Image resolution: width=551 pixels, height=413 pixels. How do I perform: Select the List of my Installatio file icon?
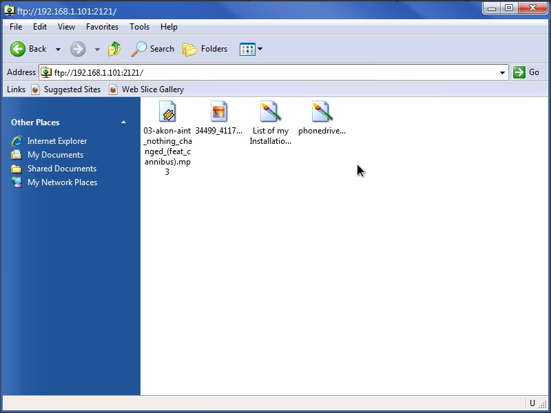tap(271, 112)
